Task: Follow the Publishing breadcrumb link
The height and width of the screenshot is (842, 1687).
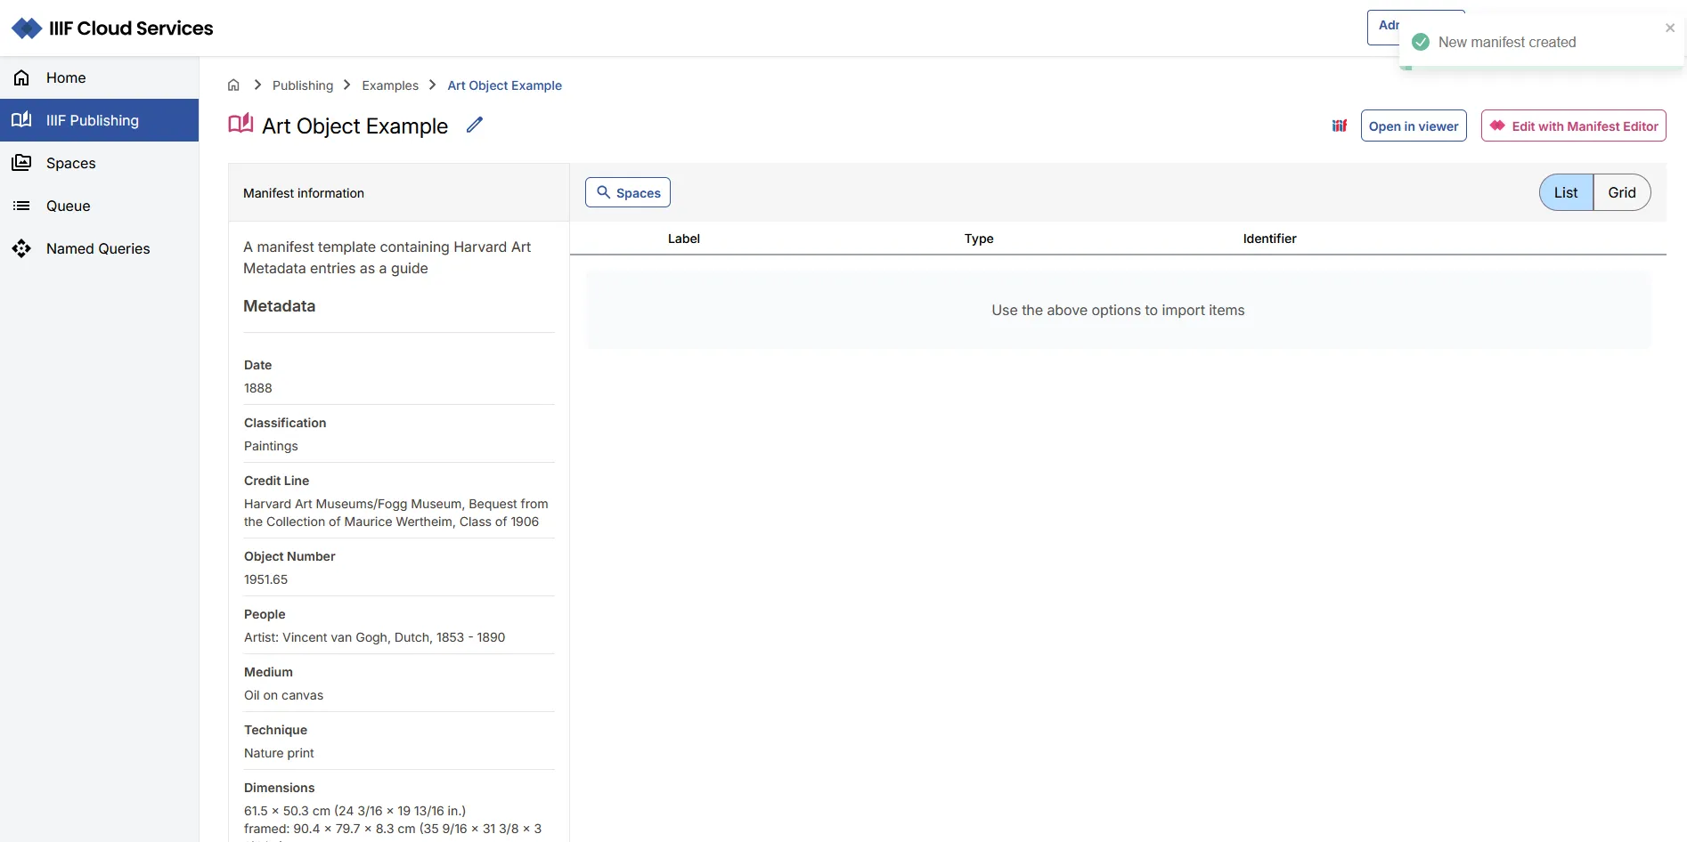Action: click(x=302, y=85)
